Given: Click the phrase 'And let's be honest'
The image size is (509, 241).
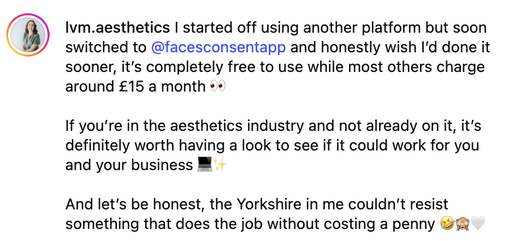Looking at the screenshot, I should tap(124, 205).
